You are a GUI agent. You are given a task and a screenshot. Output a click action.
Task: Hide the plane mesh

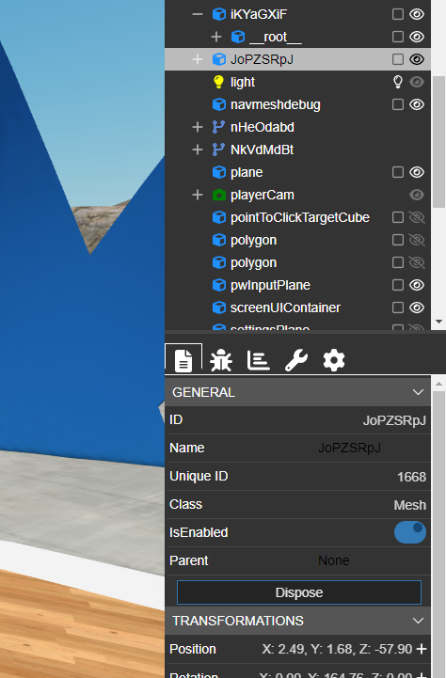point(417,172)
